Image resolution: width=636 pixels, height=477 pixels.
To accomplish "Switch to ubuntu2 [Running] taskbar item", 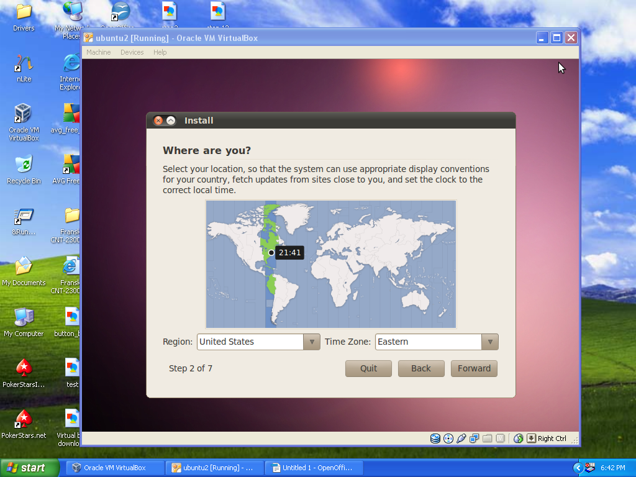I will point(214,468).
